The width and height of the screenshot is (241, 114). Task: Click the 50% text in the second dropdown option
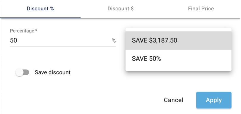(155, 59)
